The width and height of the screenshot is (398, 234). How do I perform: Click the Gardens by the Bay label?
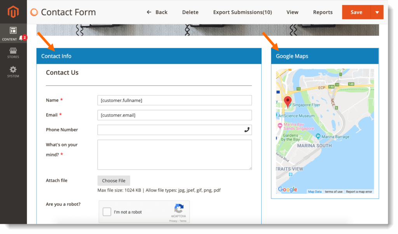click(x=290, y=137)
